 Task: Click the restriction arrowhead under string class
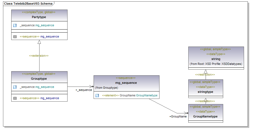click(x=206, y=71)
